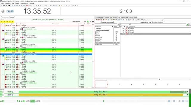
Task: Open the third menu in the menu bar
Action: coord(13,3)
